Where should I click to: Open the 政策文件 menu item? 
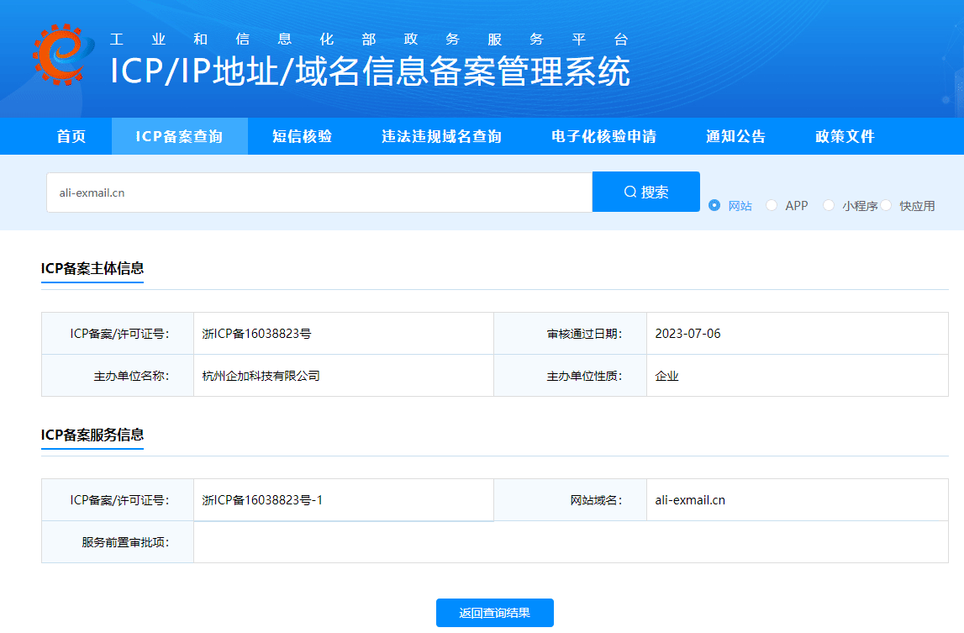coord(844,136)
